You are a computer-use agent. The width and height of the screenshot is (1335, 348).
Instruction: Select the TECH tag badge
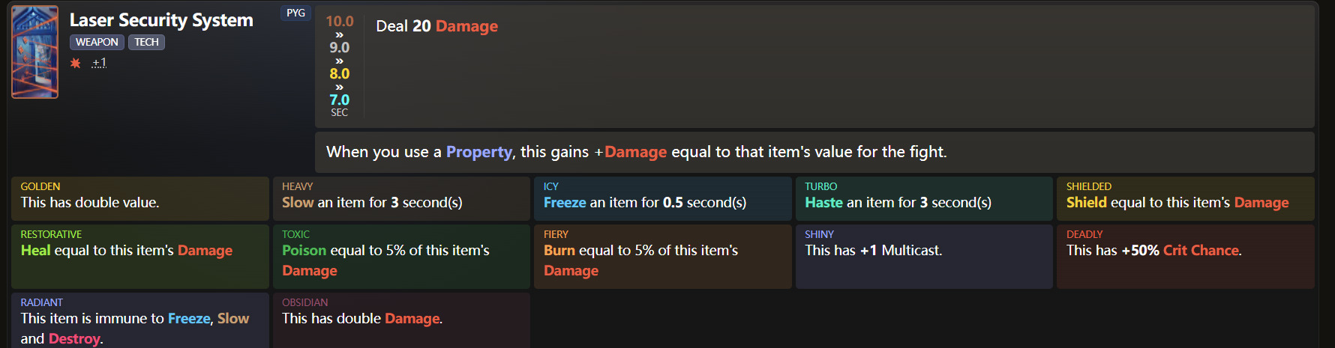[x=146, y=42]
